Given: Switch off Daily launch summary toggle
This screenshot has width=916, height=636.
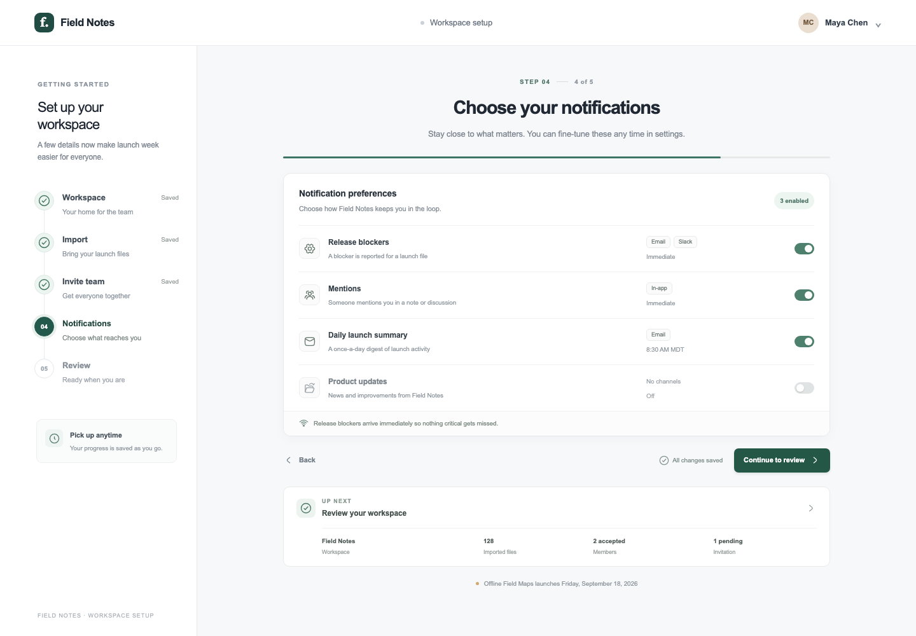Looking at the screenshot, I should 804,342.
